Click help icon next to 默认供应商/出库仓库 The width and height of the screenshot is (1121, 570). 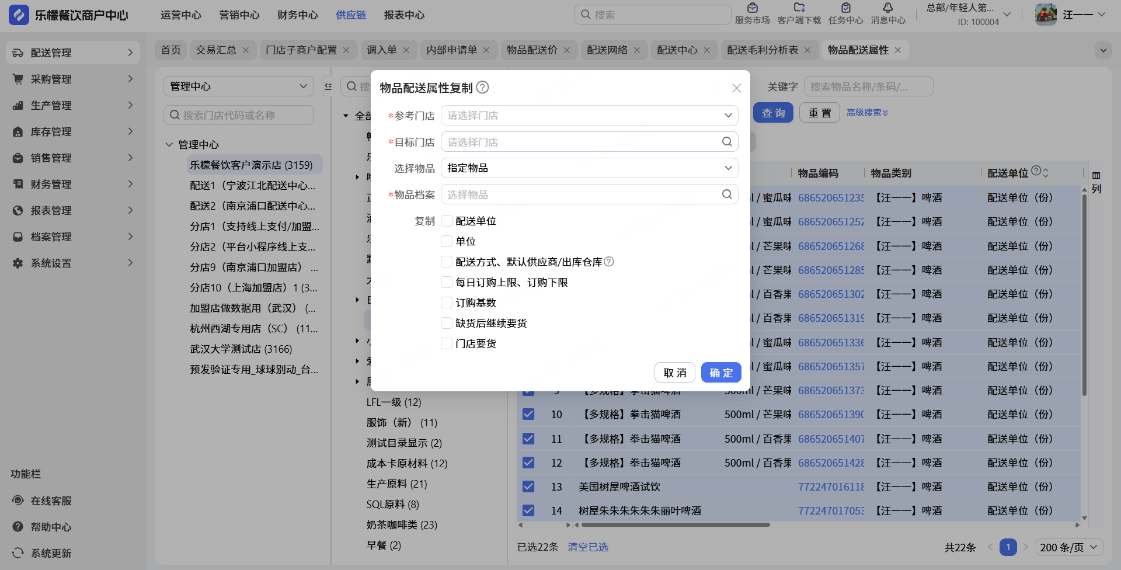[x=609, y=262]
